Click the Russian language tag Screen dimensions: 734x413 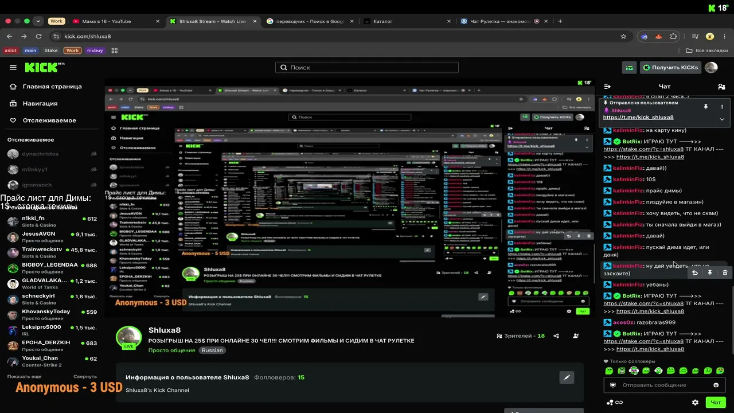click(212, 350)
